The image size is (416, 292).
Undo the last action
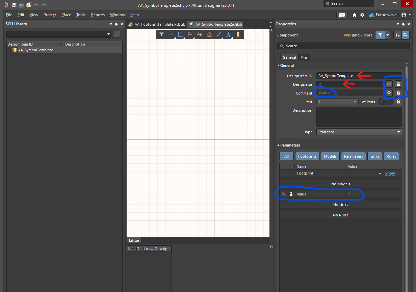pyautogui.click(x=36, y=5)
